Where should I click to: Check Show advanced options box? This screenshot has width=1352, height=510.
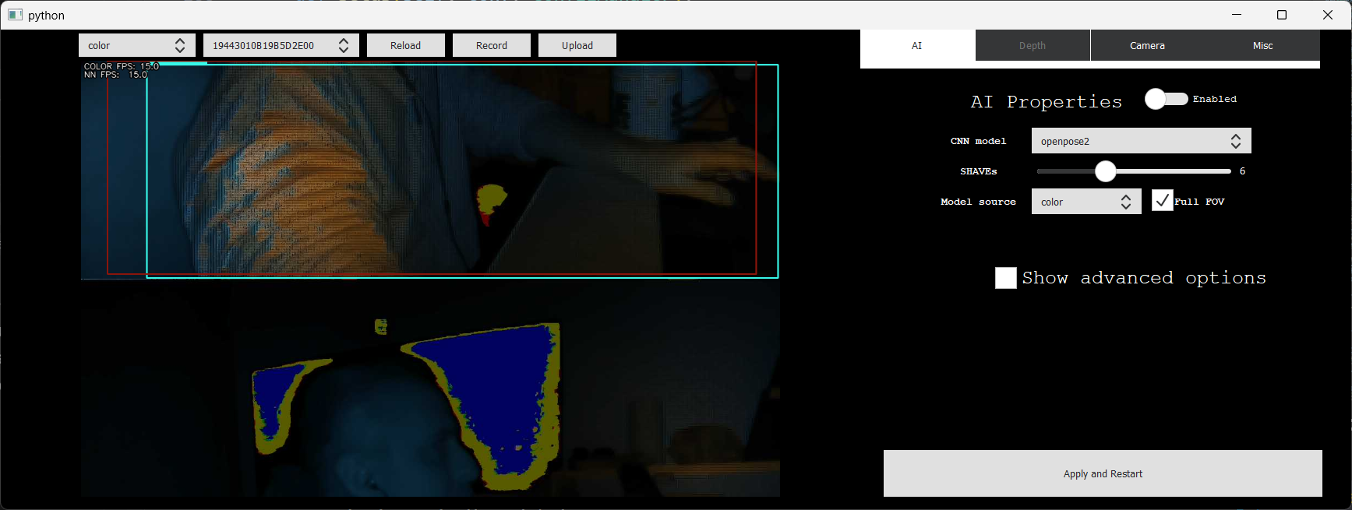click(x=1006, y=278)
